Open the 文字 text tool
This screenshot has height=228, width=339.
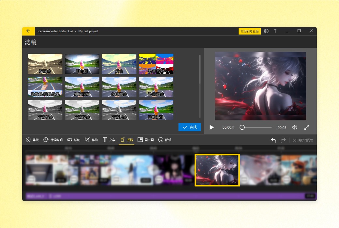click(109, 140)
